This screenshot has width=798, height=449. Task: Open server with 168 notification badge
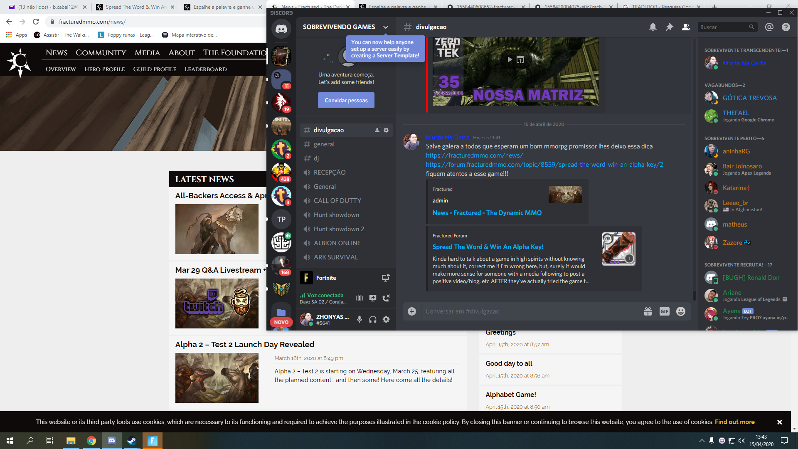(x=281, y=266)
